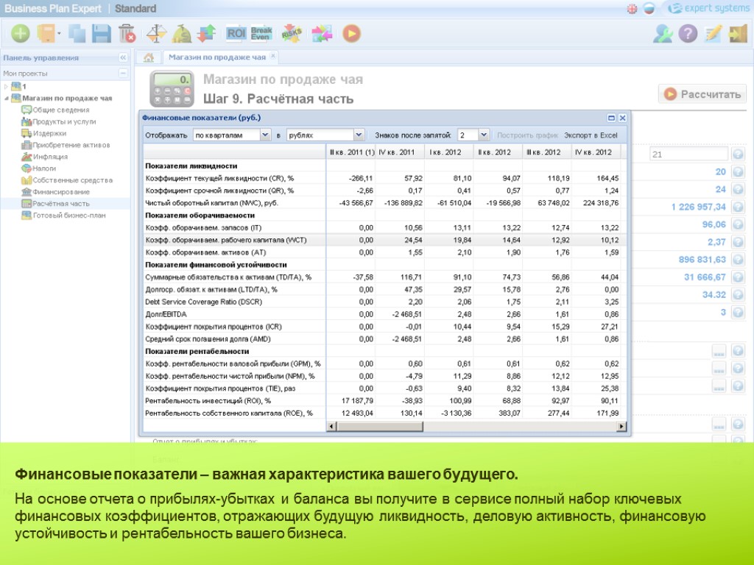
Task: Click the copy project toolbar icon
Action: (x=77, y=34)
